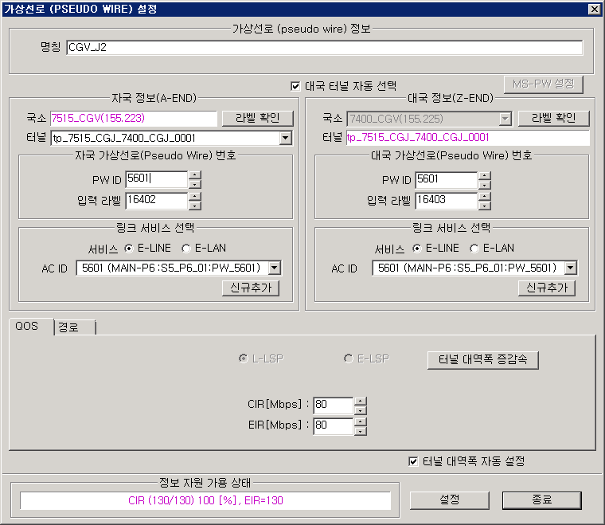Toggle 터널 대역폭 자동 설정 checkbox
This screenshot has width=605, height=525.
413,461
